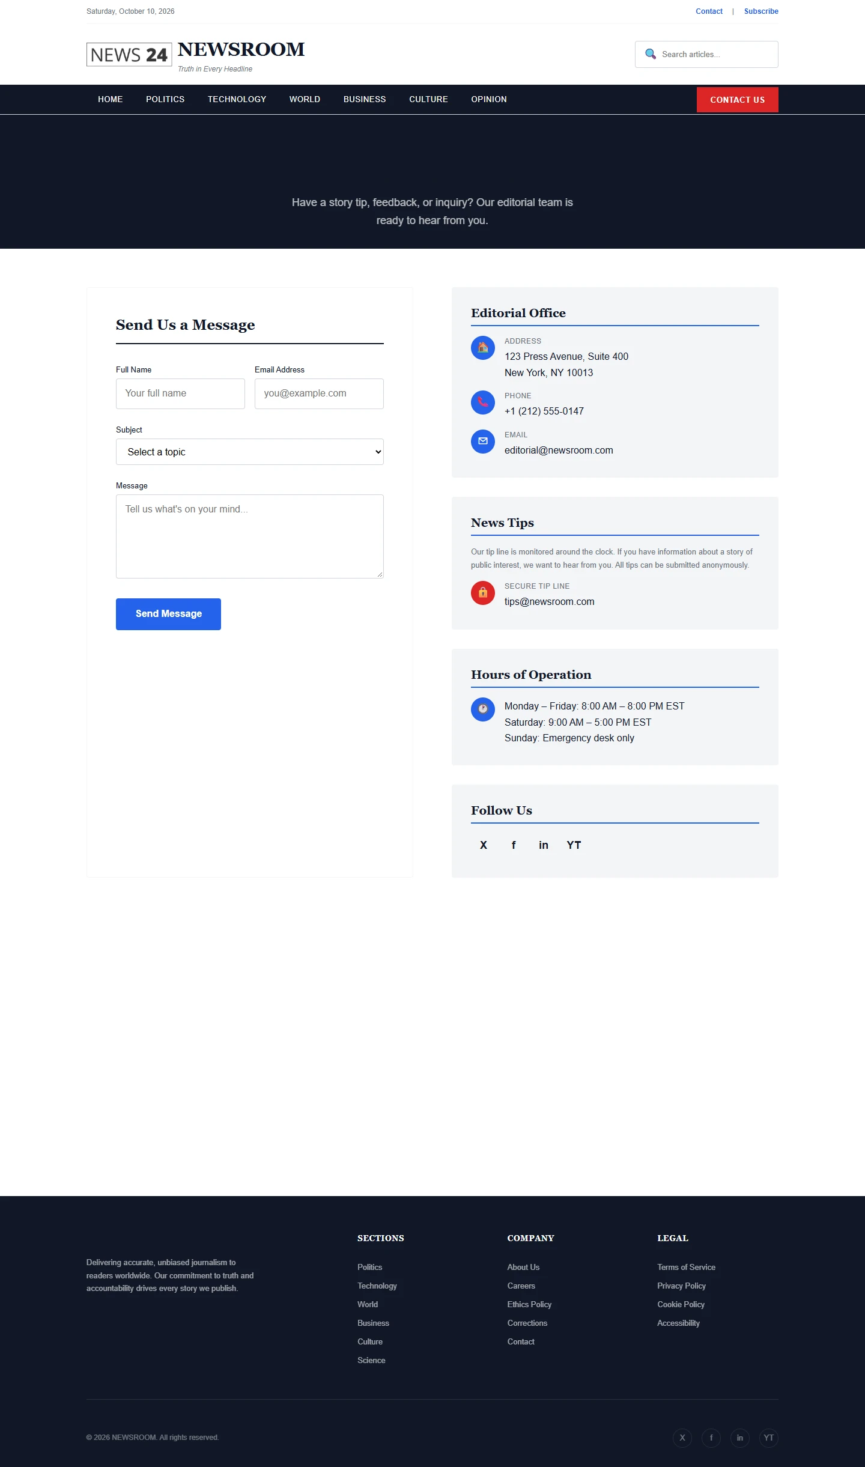Open the About Us footer link
This screenshot has height=1467, width=865.
pos(523,1267)
